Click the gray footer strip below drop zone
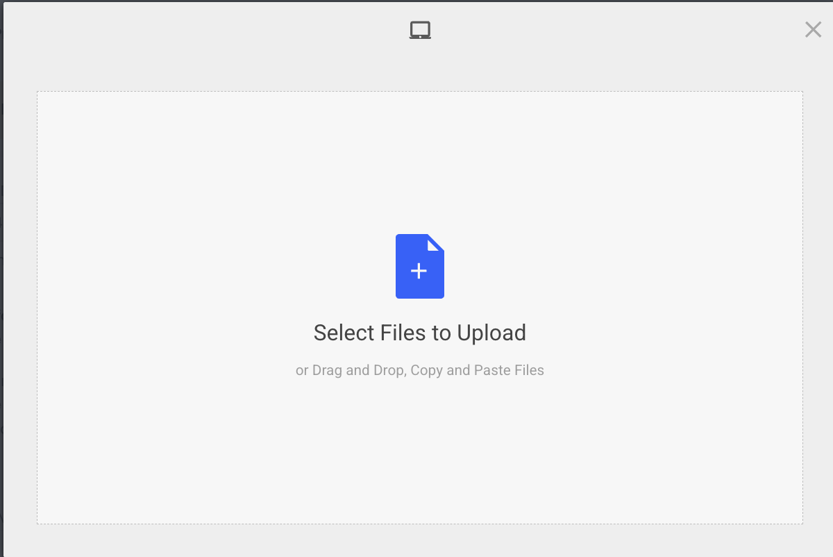The image size is (833, 557). coord(420,540)
